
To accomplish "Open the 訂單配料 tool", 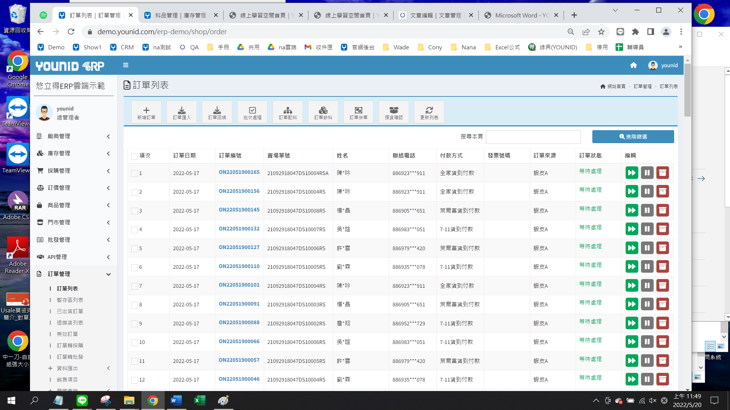I will [x=288, y=110].
